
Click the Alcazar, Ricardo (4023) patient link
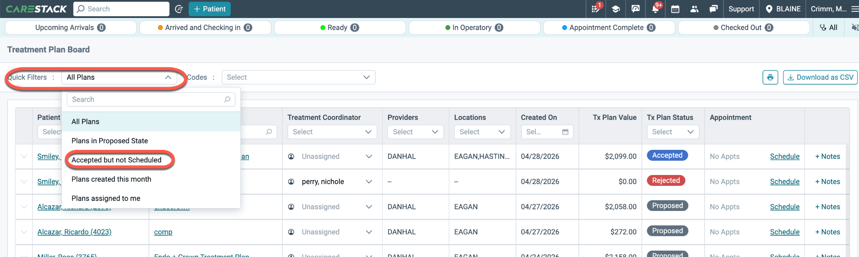74,232
